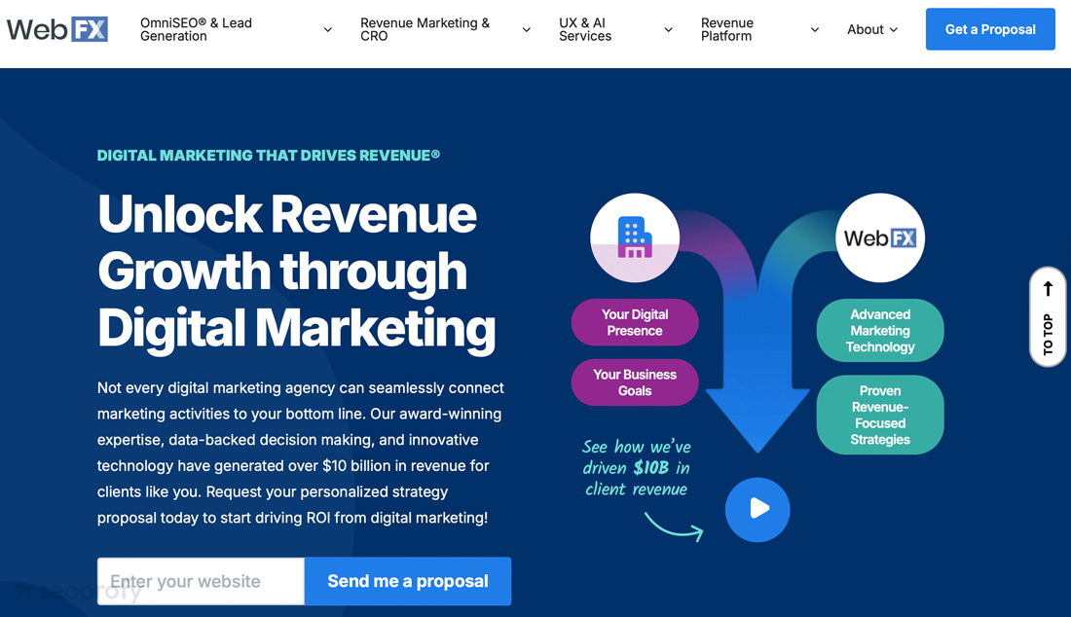Open the OmniSEO & Lead Generation menu
This screenshot has height=617, width=1071.
point(196,29)
